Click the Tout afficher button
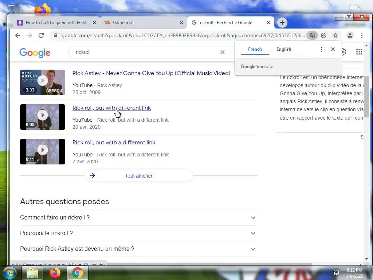The width and height of the screenshot is (373, 280). [139, 176]
